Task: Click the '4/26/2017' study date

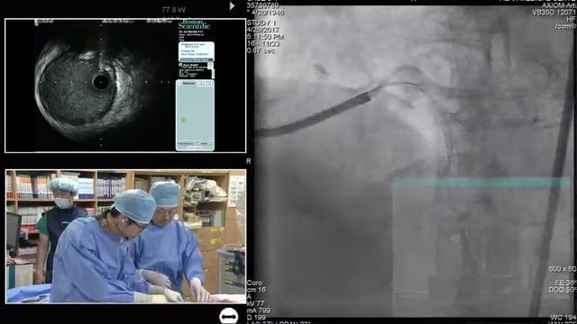Action: [262, 30]
